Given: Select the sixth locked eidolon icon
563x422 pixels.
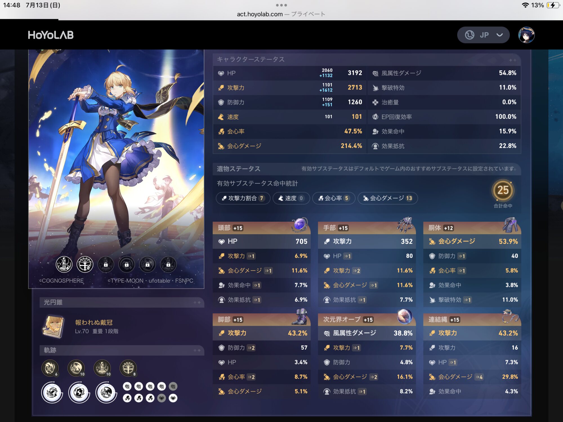Looking at the screenshot, I should (x=168, y=264).
